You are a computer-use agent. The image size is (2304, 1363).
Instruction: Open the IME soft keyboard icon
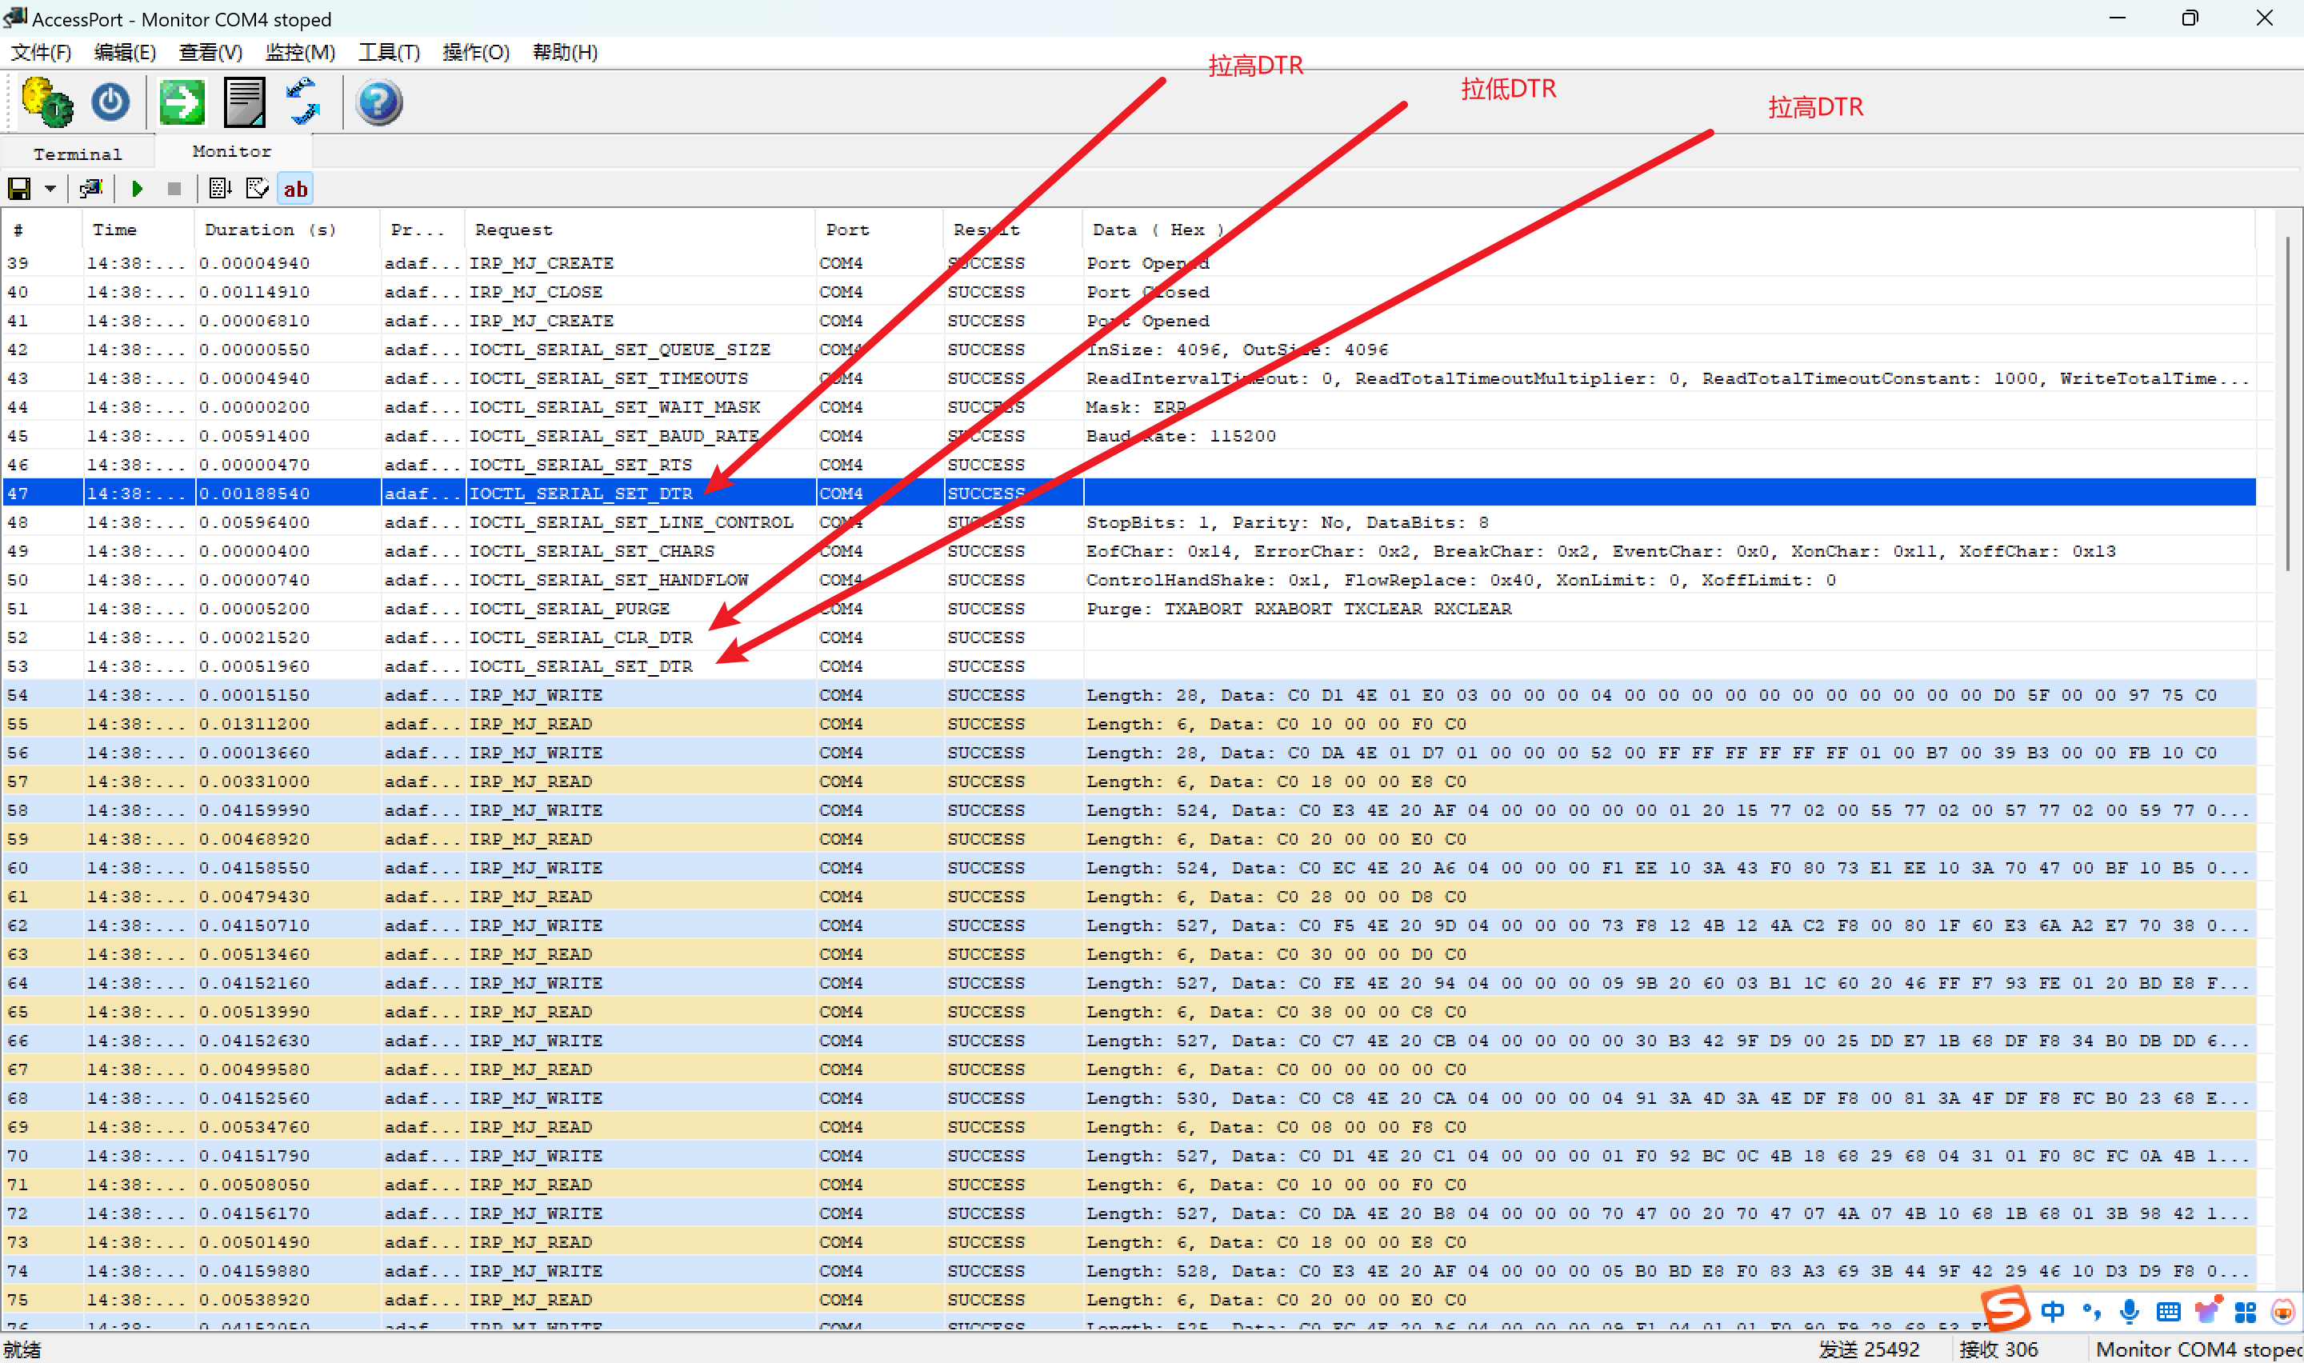(x=2168, y=1312)
